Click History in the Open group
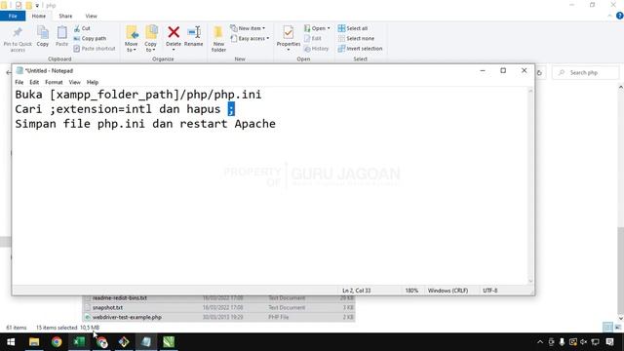Image resolution: width=624 pixels, height=351 pixels. tap(316, 49)
